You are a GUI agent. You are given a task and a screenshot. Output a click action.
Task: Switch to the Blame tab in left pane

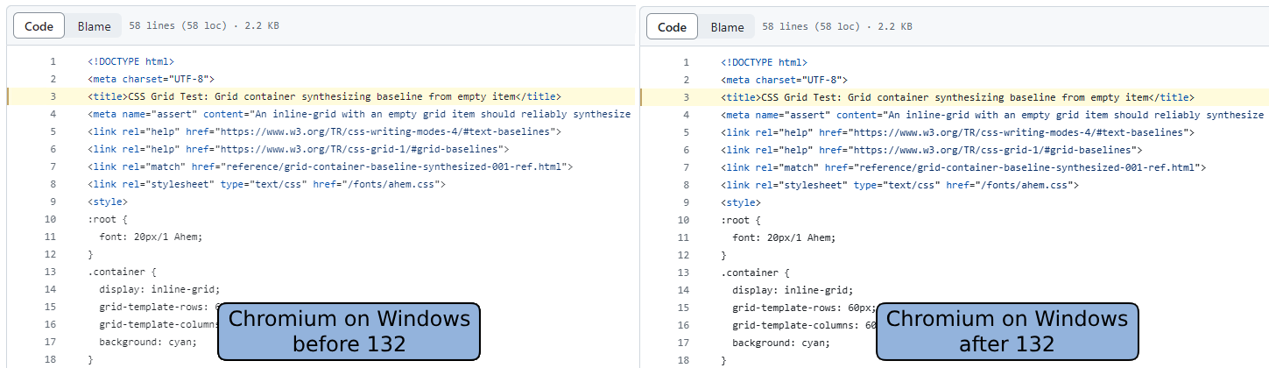[x=94, y=26]
